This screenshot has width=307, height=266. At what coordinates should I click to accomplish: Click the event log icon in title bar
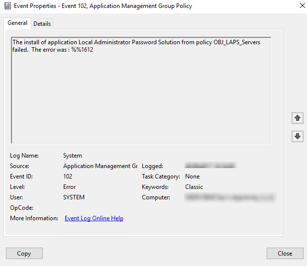tap(7, 6)
